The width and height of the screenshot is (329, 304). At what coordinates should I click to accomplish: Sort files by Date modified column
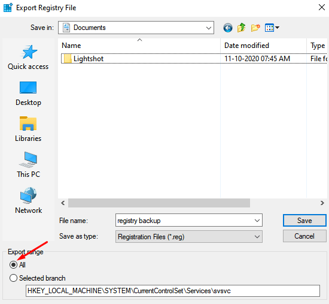(x=264, y=46)
